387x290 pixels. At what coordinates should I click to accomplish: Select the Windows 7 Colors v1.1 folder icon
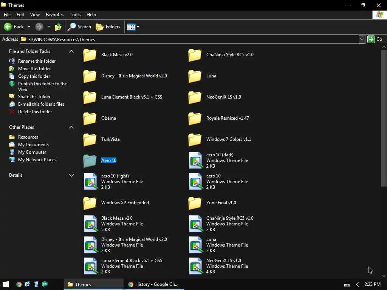[195, 140]
